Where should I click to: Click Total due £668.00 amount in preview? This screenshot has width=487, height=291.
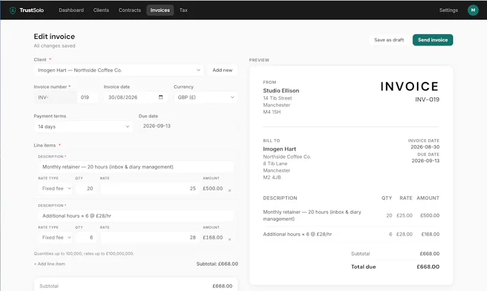[428, 267]
